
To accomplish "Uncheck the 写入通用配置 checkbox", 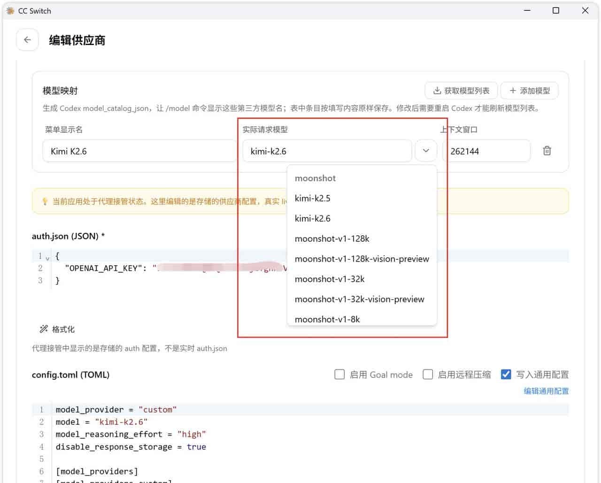I will (x=506, y=374).
